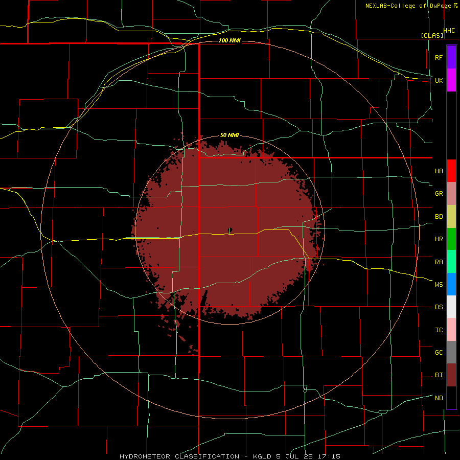Click the ND legend label

(x=439, y=398)
